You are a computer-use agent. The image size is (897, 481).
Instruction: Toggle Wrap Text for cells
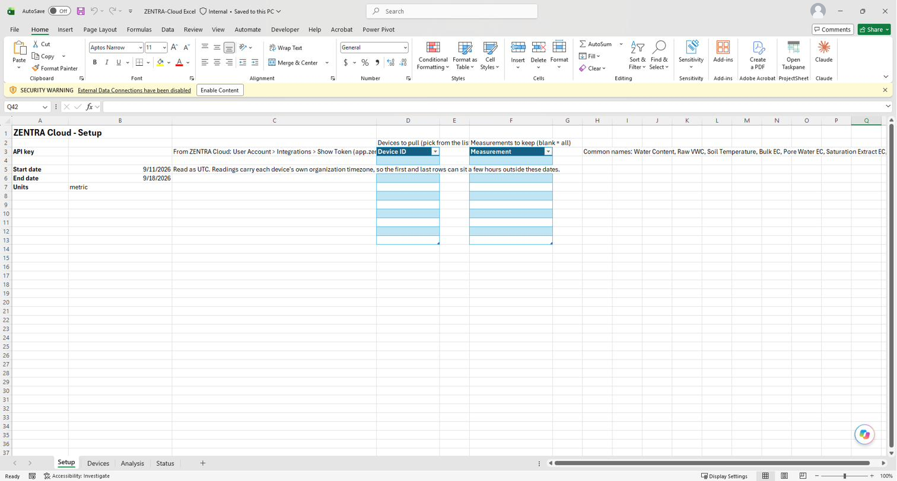pos(285,48)
